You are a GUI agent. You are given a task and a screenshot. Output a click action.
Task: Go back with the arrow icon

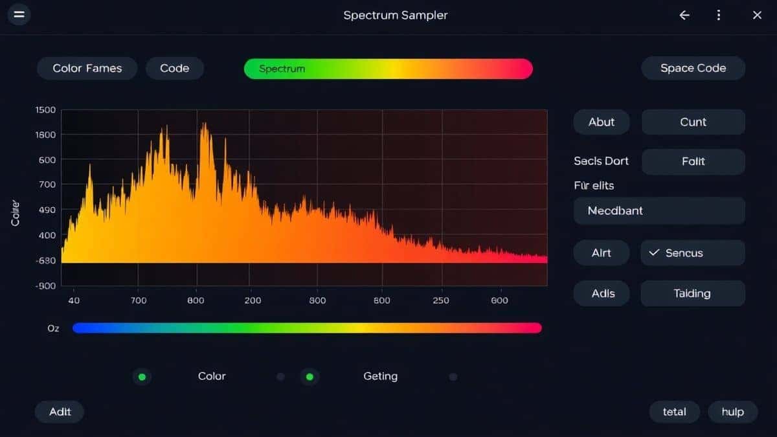click(x=684, y=15)
